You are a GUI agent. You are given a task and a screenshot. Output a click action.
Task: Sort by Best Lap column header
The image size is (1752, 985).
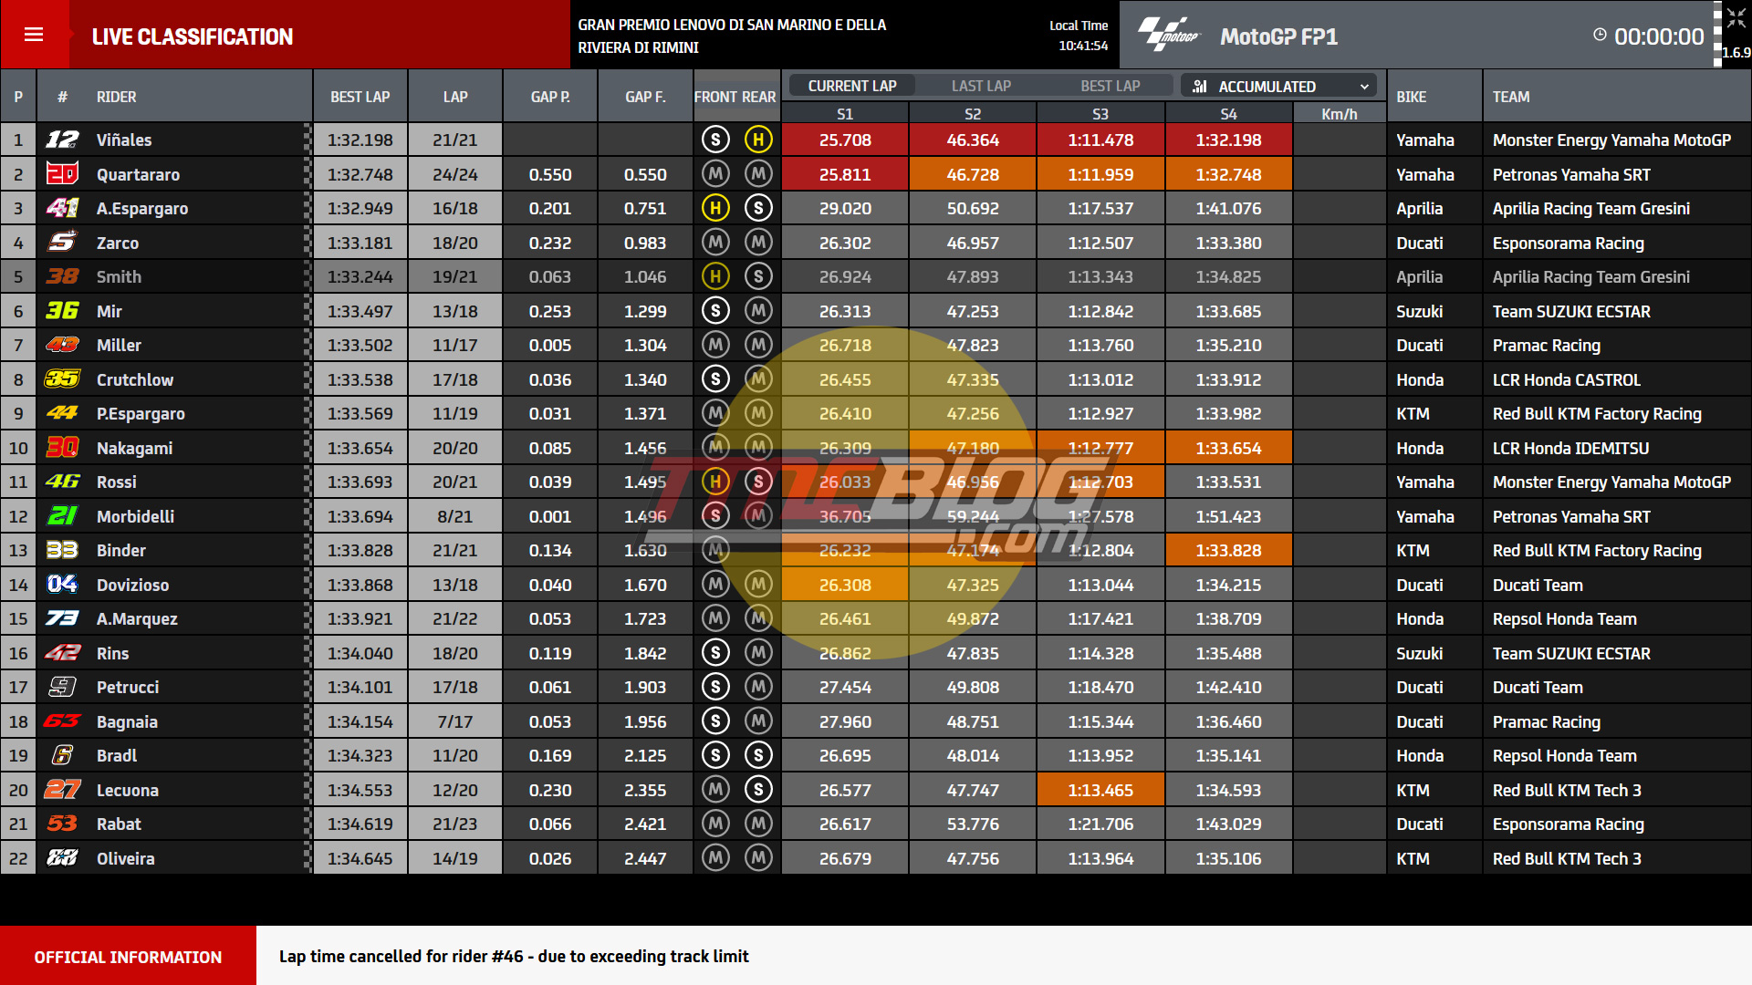tap(360, 97)
